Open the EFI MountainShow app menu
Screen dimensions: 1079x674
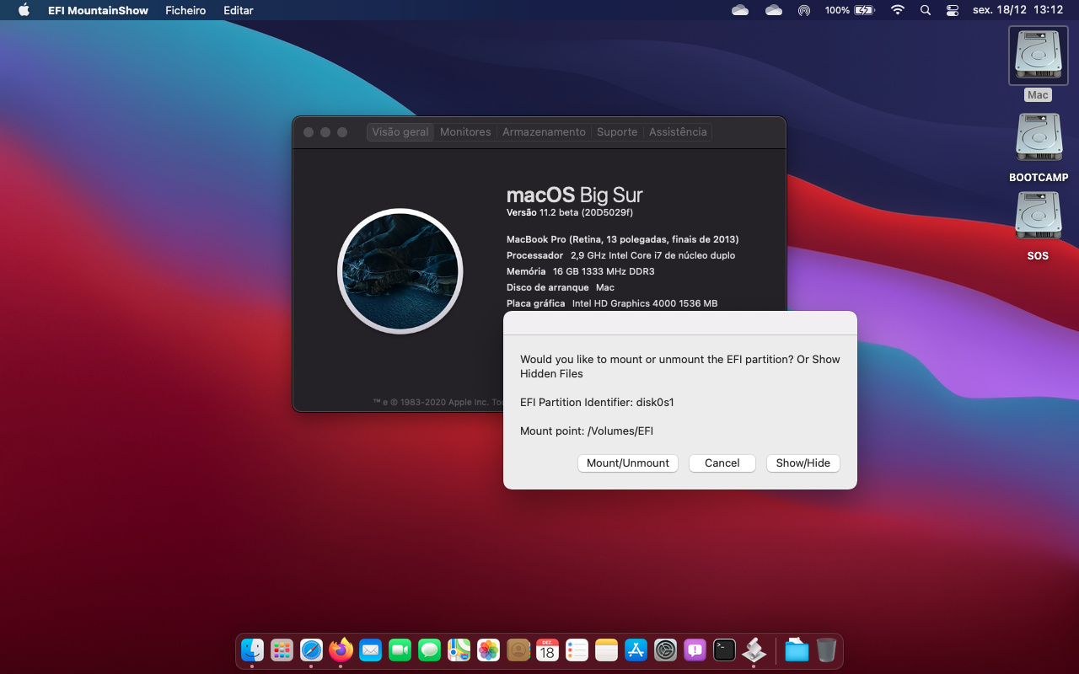pos(98,10)
